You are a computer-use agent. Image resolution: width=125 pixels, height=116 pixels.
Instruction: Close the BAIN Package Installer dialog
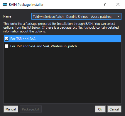coord(118,4)
